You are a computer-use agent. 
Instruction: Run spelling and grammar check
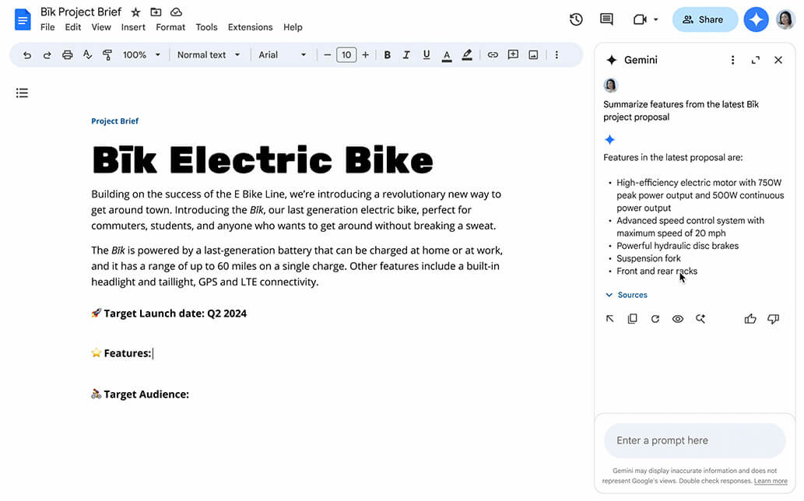click(x=87, y=54)
